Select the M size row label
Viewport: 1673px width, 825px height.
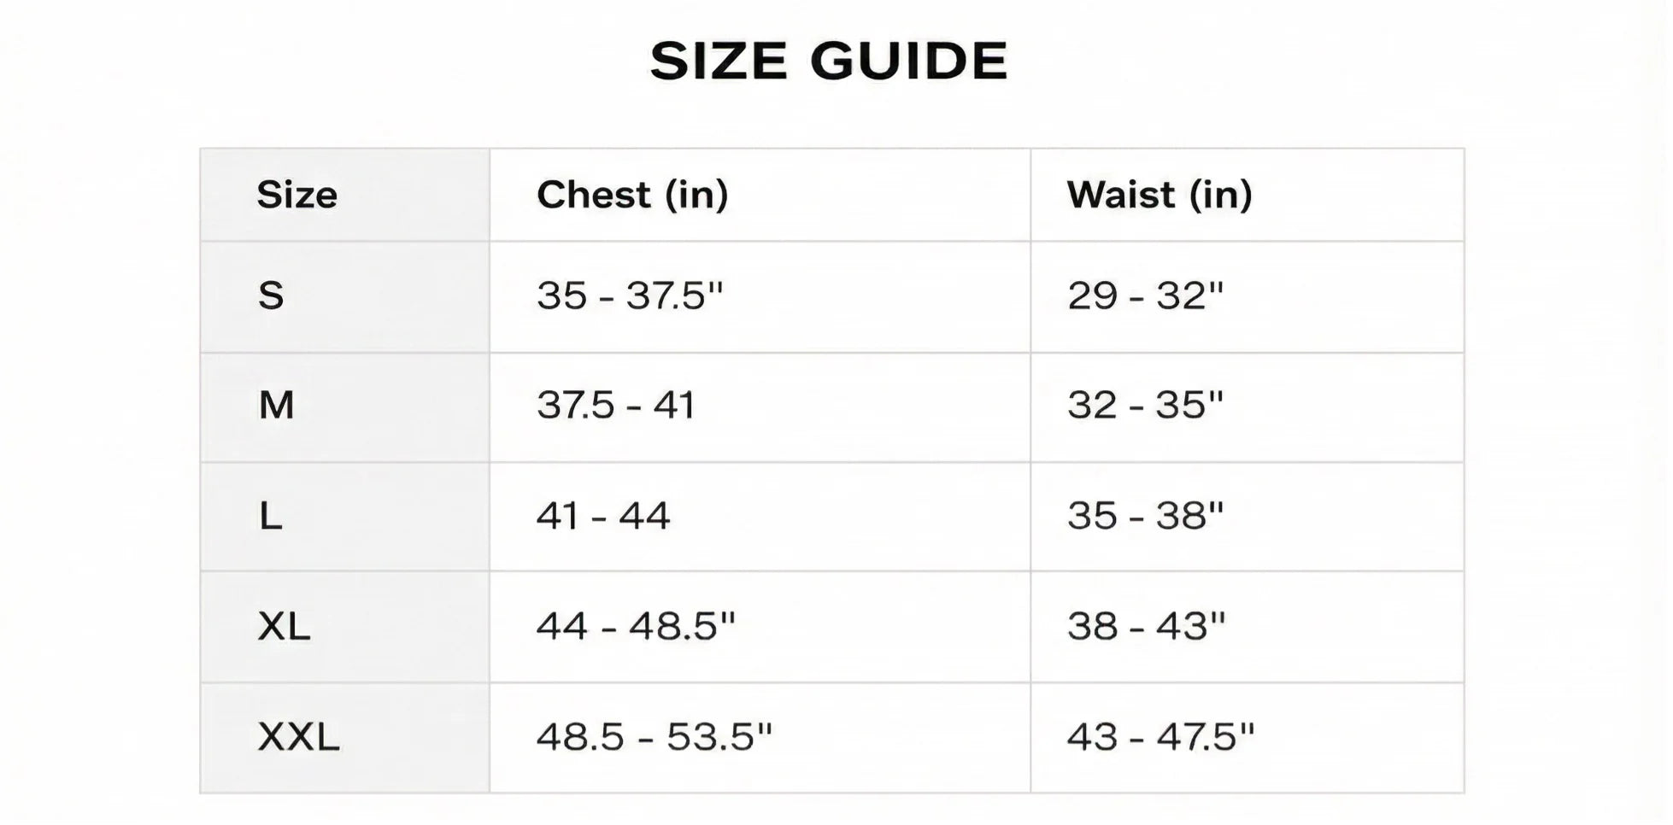point(276,405)
